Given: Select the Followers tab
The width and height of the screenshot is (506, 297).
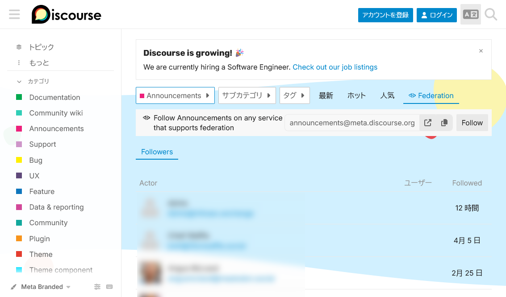Looking at the screenshot, I should (157, 152).
